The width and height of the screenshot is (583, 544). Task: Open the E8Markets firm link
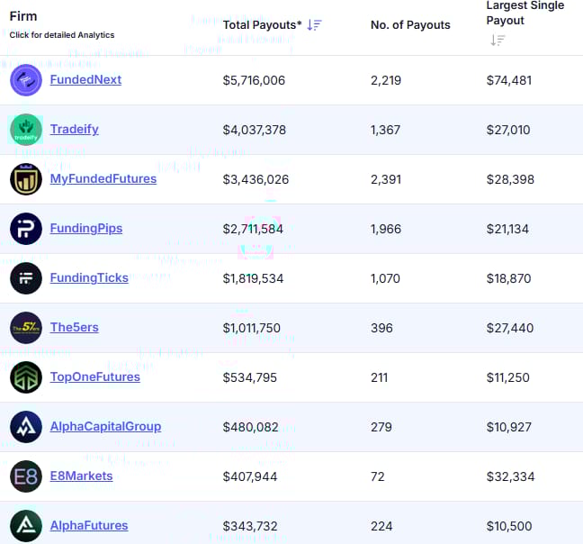click(81, 476)
